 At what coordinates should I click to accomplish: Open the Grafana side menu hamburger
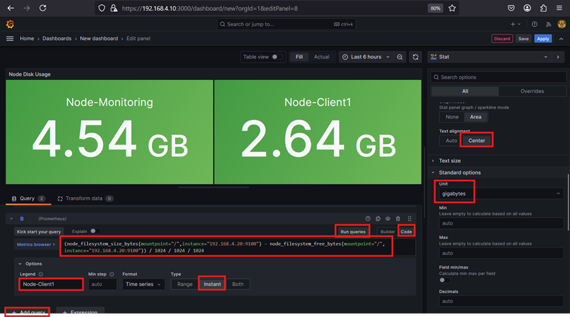[10, 39]
